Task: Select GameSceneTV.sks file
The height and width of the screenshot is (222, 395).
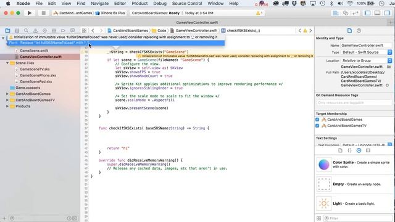Action: 35,69
